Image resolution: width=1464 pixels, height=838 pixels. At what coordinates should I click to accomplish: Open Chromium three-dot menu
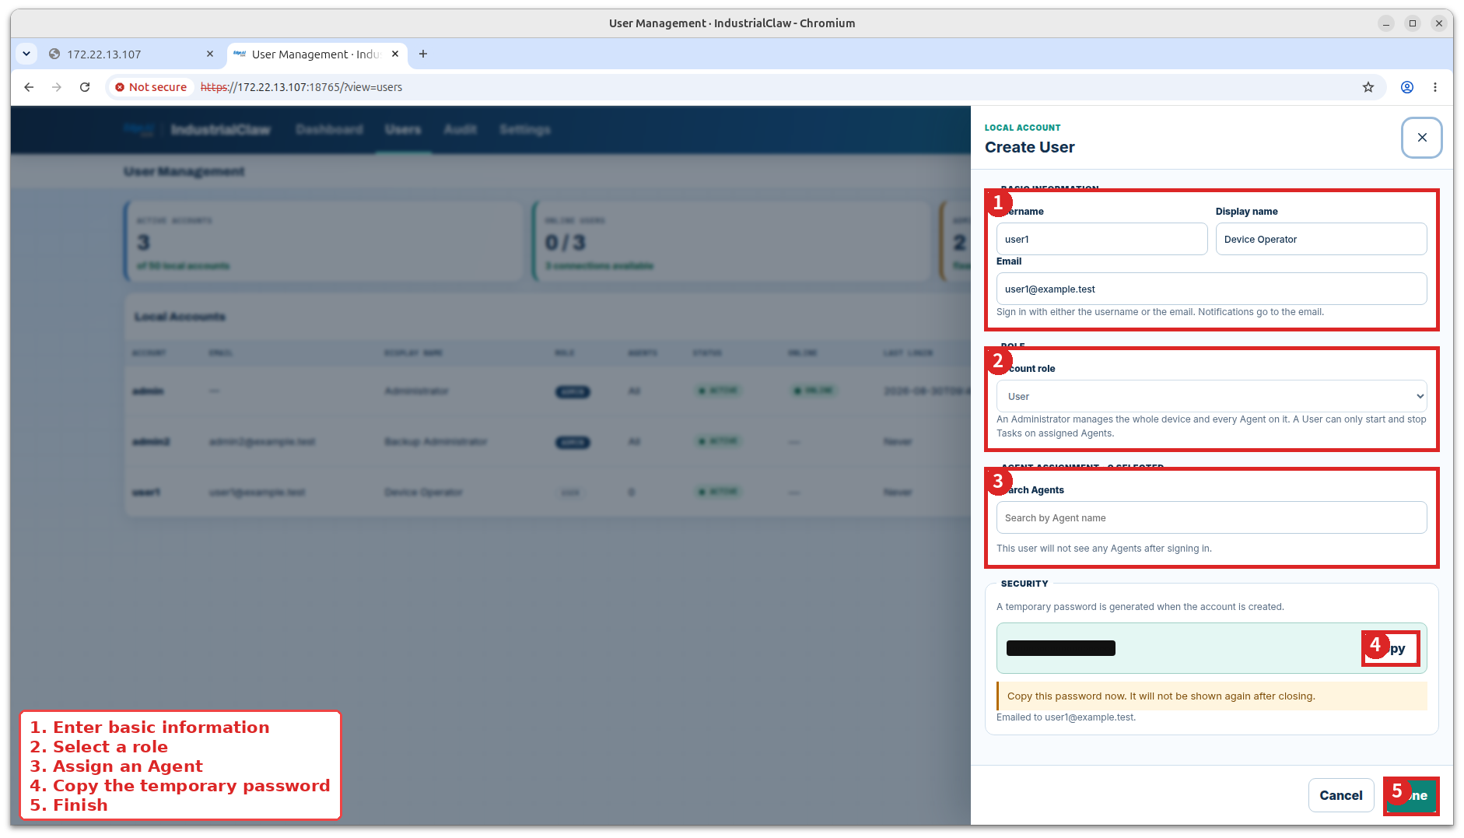1434,87
